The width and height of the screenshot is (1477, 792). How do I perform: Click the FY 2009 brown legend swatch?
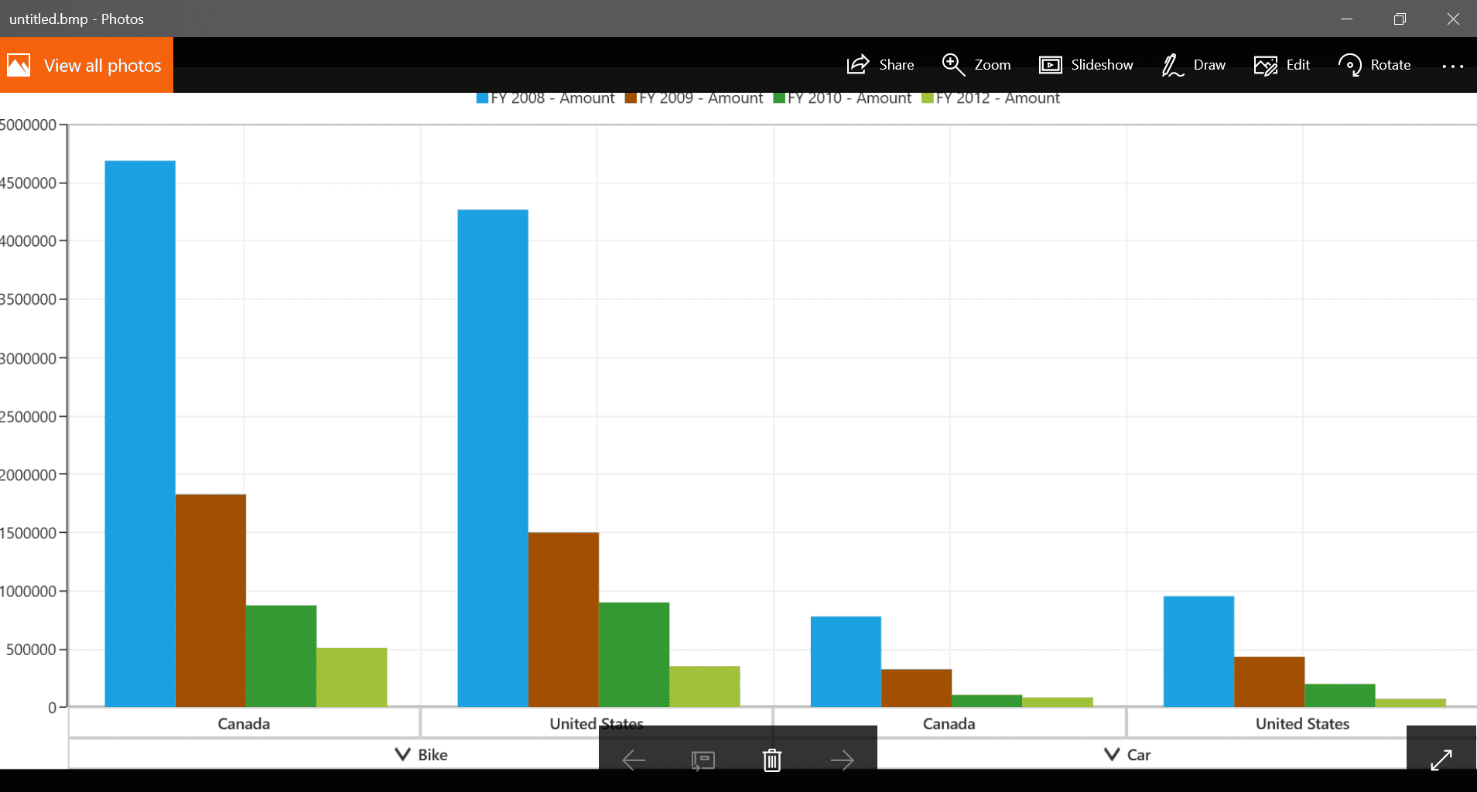click(x=631, y=98)
